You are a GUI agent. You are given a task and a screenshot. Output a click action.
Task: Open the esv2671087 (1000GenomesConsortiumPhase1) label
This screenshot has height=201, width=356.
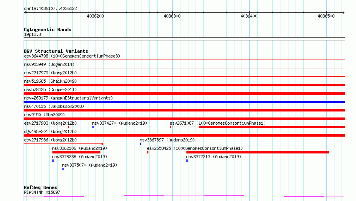pyautogui.click(x=218, y=123)
